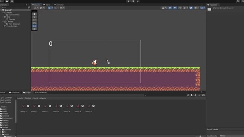This screenshot has height=137, width=244.
Task: Select the Rotate tool
Action: [x=34, y=20]
